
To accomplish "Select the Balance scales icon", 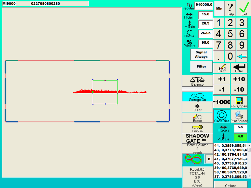I will pyautogui.click(x=197, y=80).
